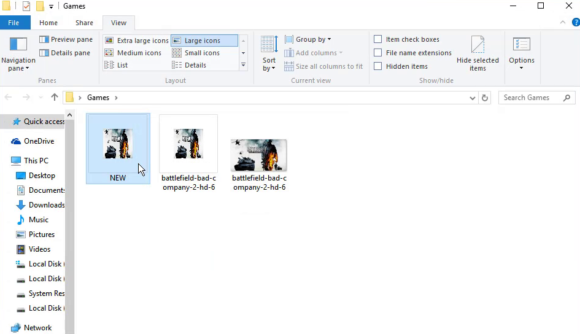Check the Hidden items box
Image resolution: width=580 pixels, height=334 pixels.
[x=378, y=66]
